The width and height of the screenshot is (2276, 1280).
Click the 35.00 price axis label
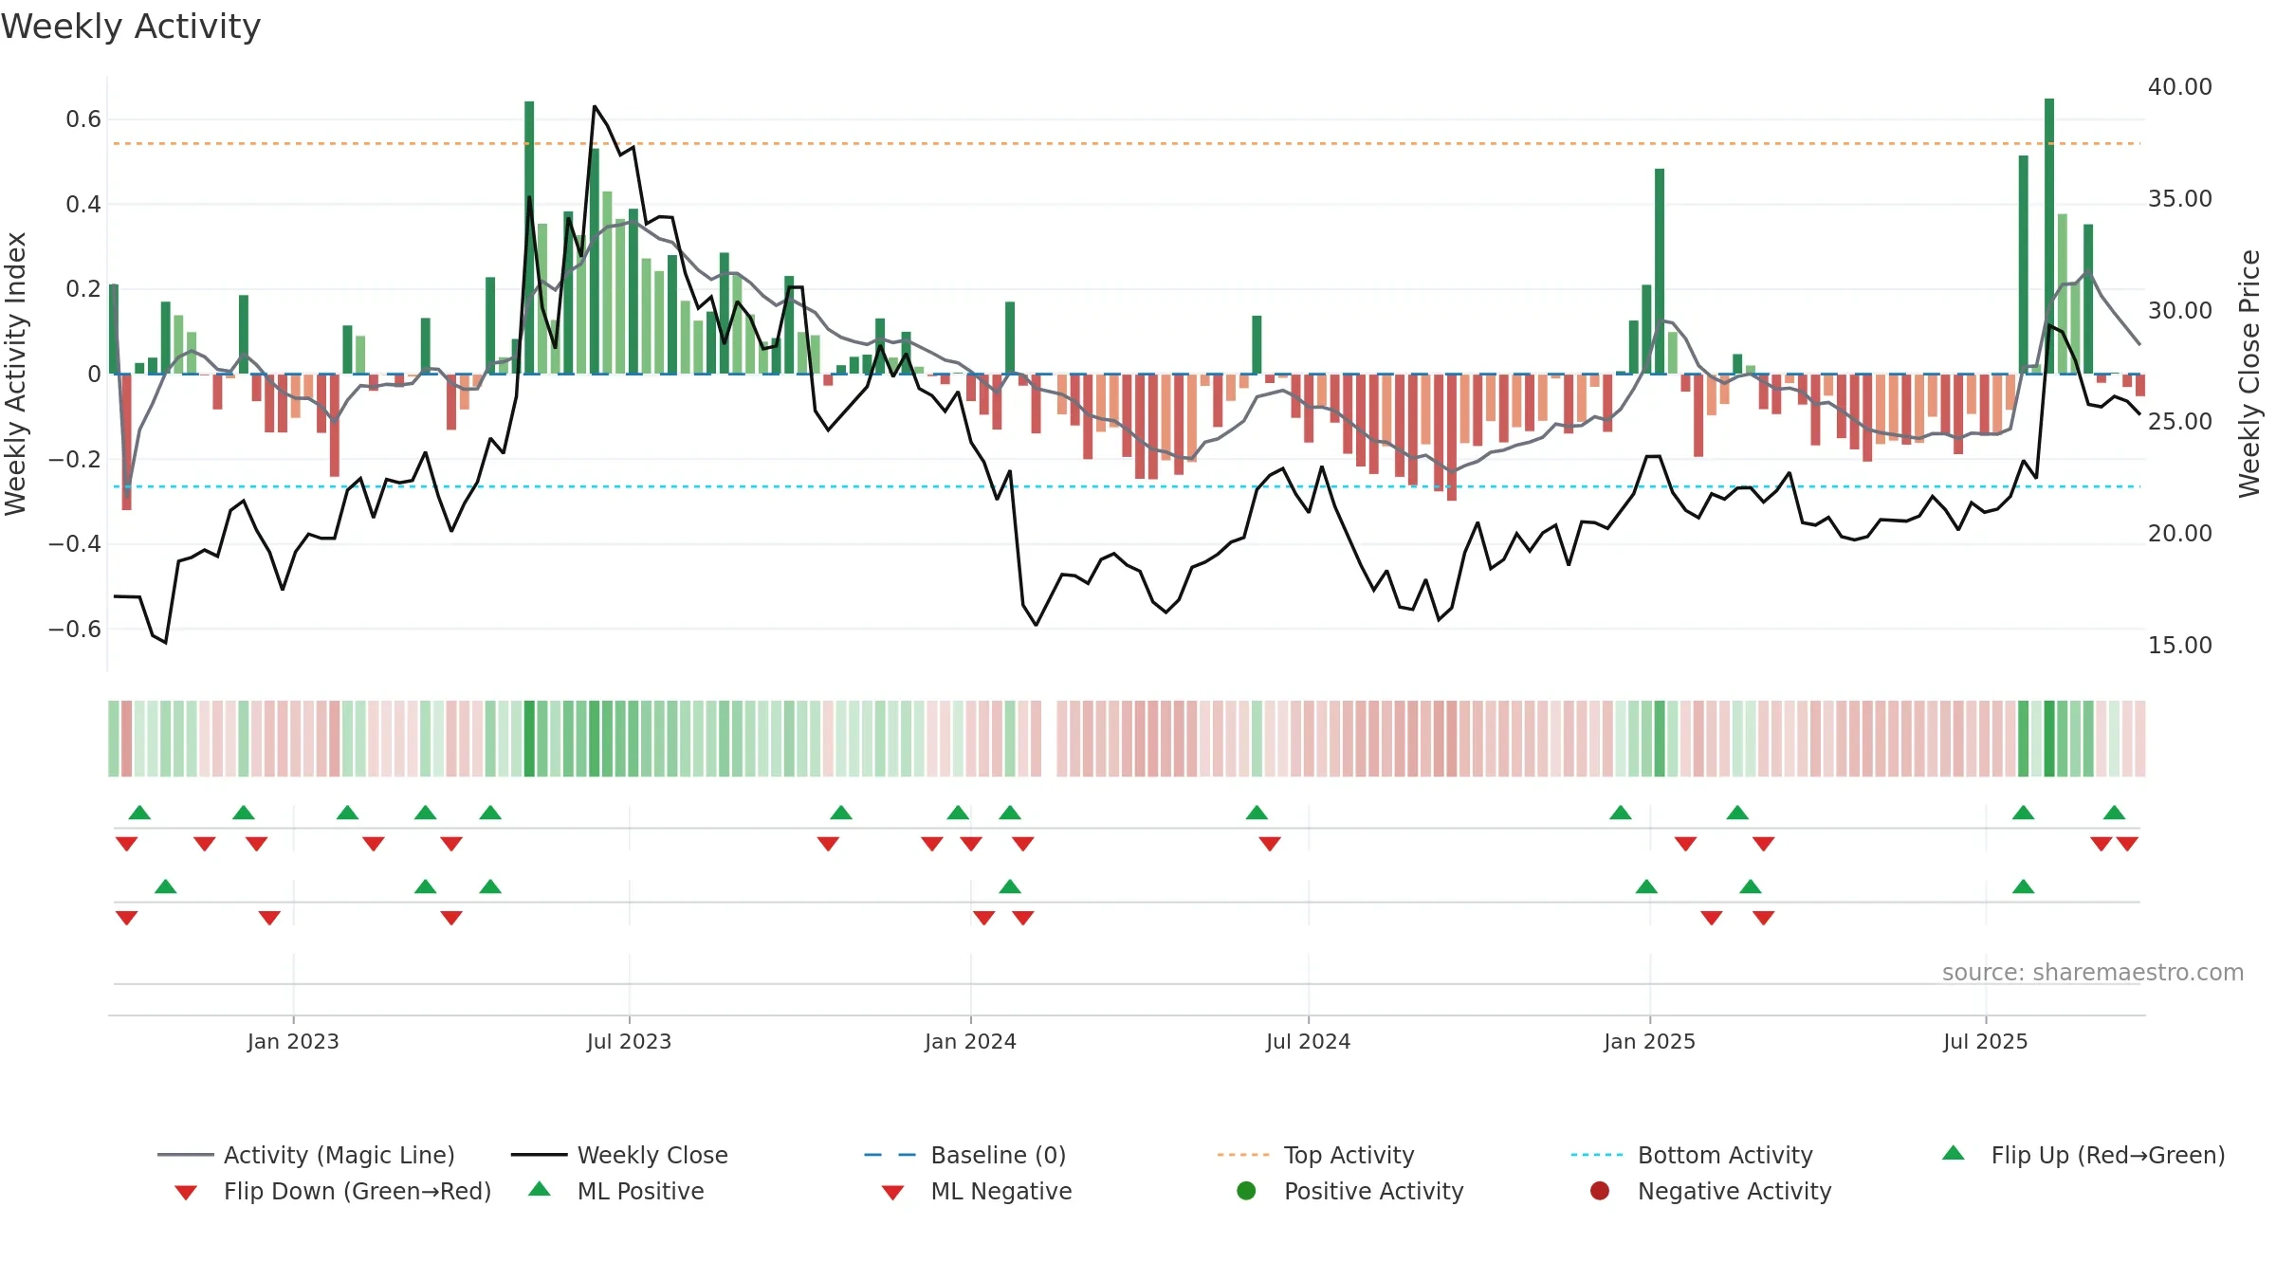pos(2179,199)
